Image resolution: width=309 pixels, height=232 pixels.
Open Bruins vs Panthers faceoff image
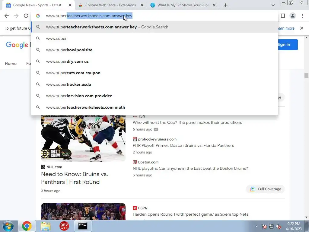click(83, 138)
